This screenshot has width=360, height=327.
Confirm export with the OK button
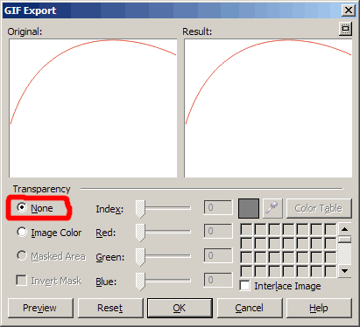pyautogui.click(x=180, y=308)
